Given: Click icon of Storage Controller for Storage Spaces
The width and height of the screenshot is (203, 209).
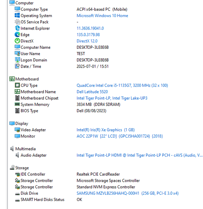Looking at the screenshot, I should coord(17,180).
